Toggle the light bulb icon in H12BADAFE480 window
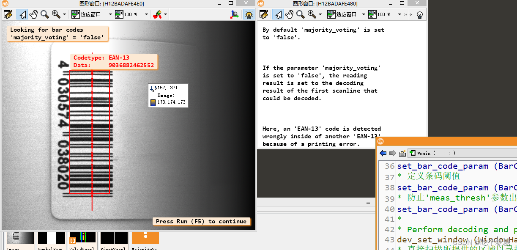The image size is (517, 250). pyautogui.click(x=420, y=14)
